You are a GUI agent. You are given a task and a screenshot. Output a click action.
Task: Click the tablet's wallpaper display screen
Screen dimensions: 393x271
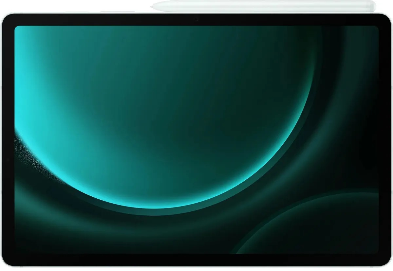click(x=196, y=140)
